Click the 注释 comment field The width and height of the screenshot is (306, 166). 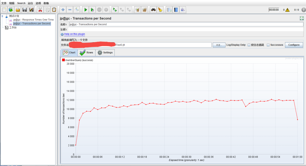click(x=186, y=29)
